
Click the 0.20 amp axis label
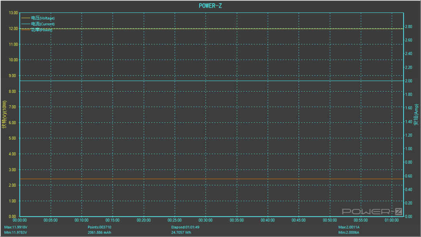409,203
